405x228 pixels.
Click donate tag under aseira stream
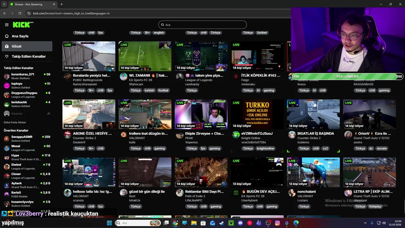click(x=382, y=149)
